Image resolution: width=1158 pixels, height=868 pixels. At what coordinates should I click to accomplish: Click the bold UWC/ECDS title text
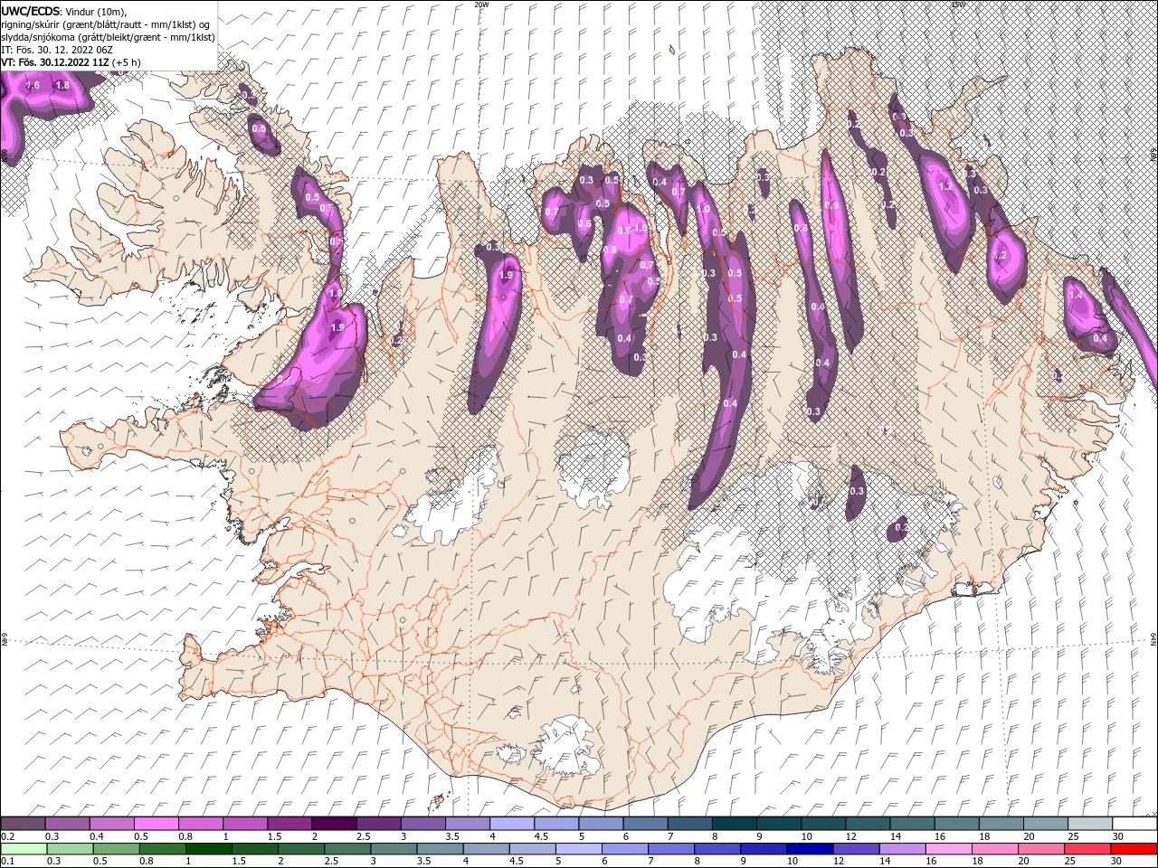pyautogui.click(x=31, y=11)
